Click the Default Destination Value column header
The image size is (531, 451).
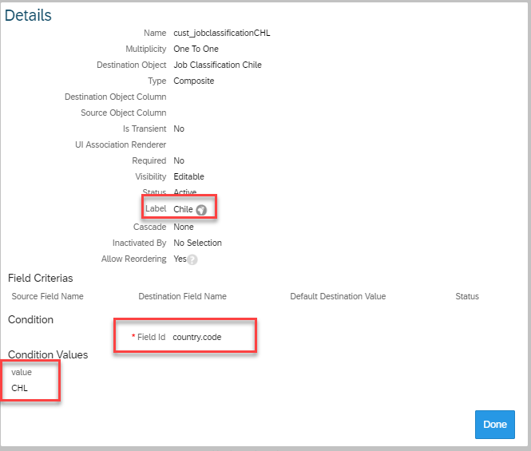point(338,296)
